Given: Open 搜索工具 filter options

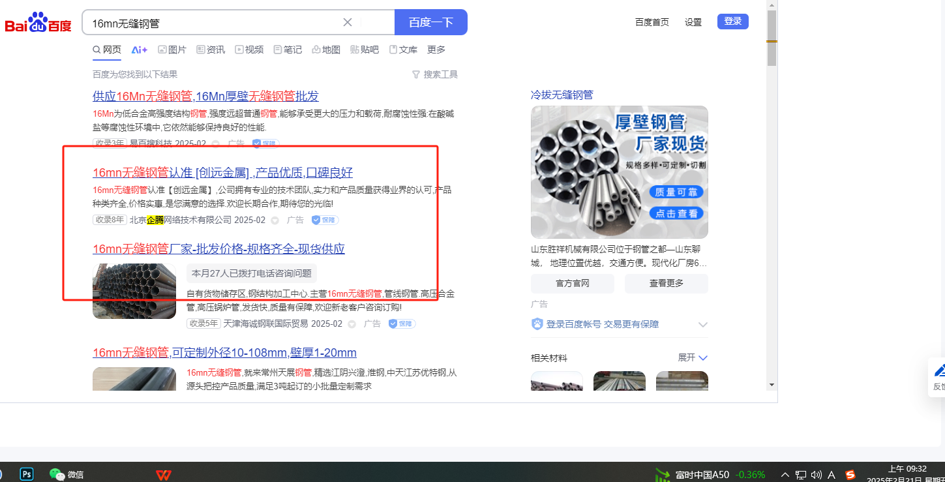Looking at the screenshot, I should [x=435, y=74].
